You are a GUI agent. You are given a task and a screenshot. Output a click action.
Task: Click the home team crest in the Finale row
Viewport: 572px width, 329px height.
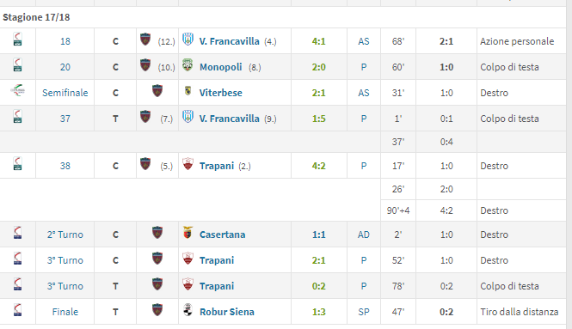click(x=157, y=310)
